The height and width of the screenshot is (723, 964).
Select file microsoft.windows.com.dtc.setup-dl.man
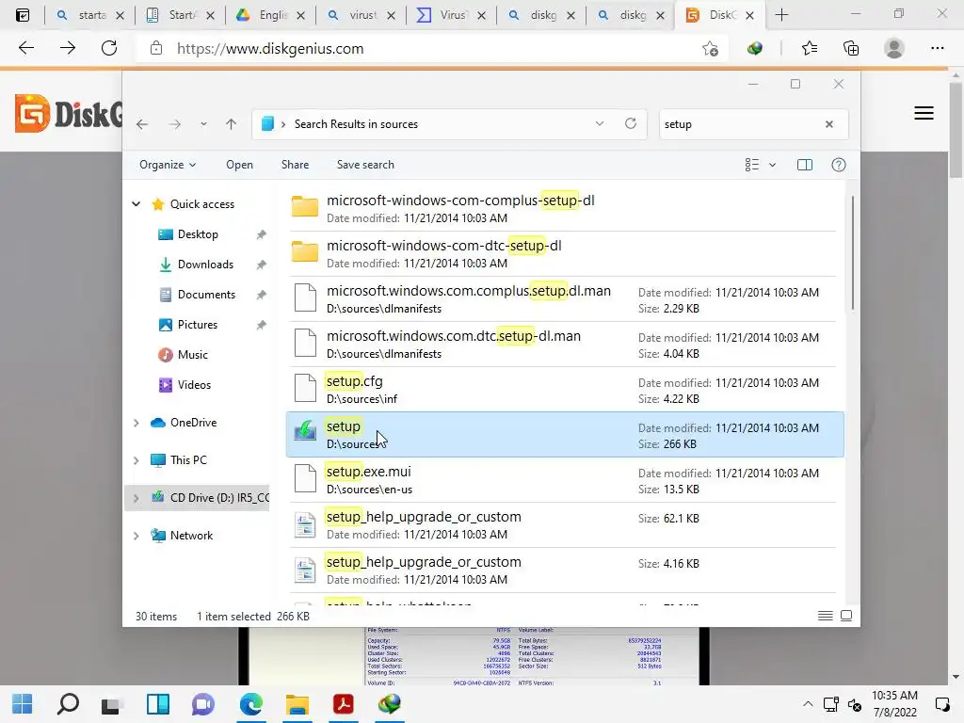click(565, 345)
